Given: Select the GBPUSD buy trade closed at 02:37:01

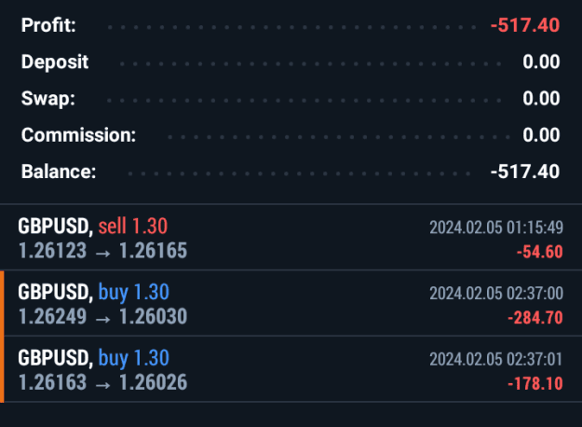Looking at the screenshot, I should tap(291, 369).
